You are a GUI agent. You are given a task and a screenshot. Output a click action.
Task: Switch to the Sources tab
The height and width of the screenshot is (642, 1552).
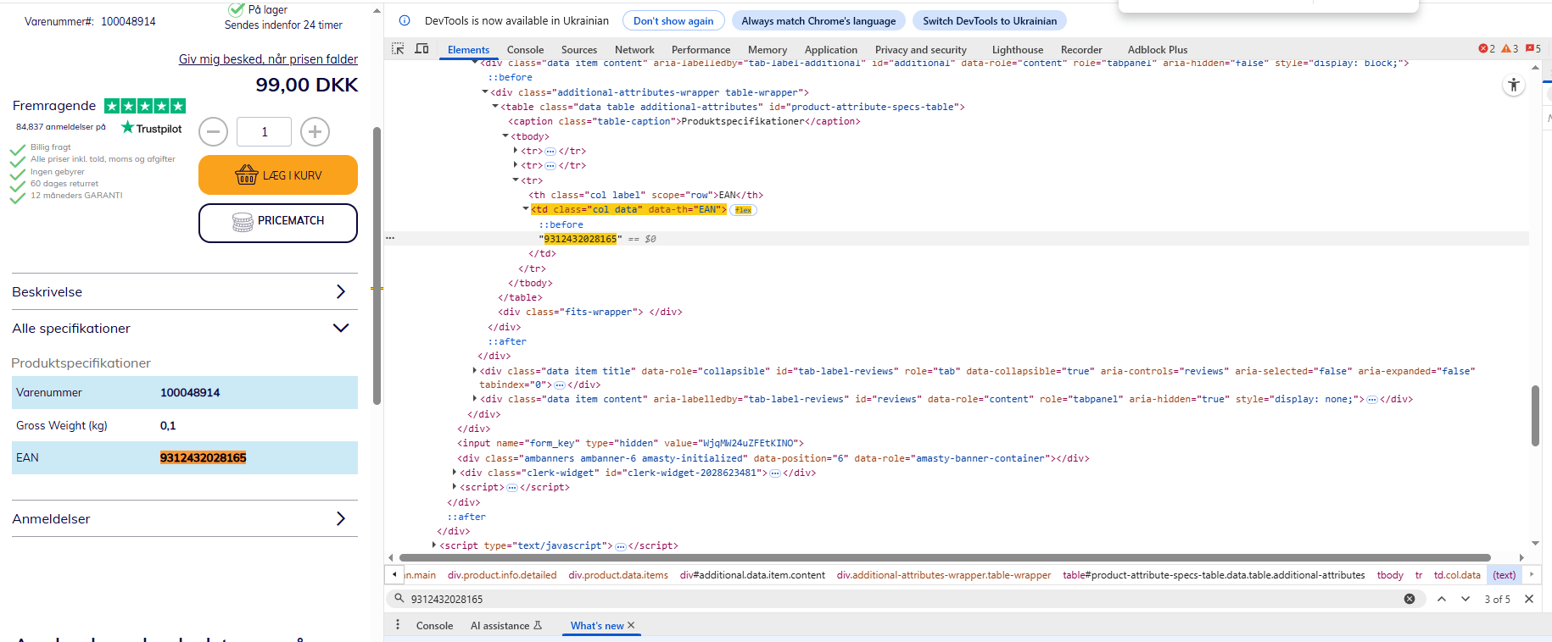tap(579, 50)
